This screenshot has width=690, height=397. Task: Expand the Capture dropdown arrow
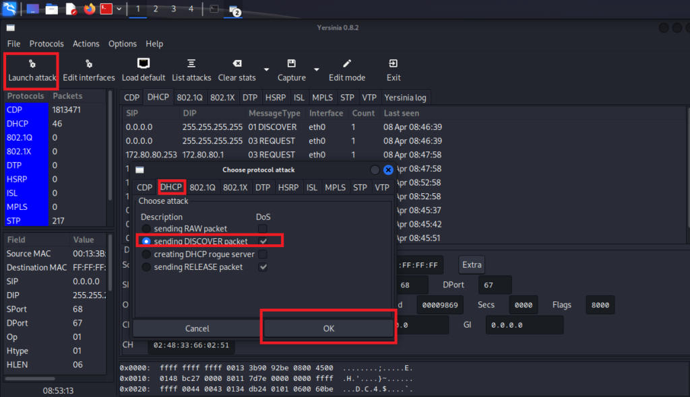pyautogui.click(x=317, y=69)
